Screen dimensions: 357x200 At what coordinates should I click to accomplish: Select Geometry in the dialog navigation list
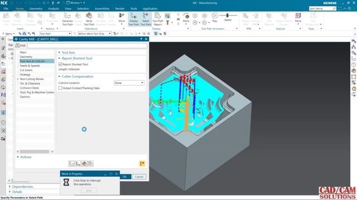(x=26, y=57)
